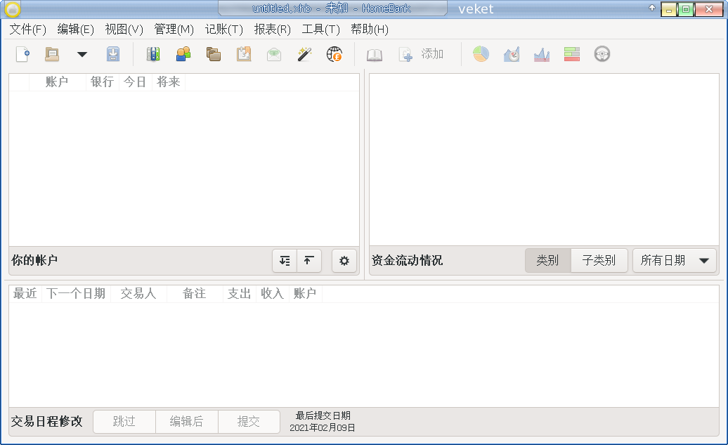Image resolution: width=728 pixels, height=445 pixels.
Task: Open the statistics pie chart report
Action: tap(481, 54)
